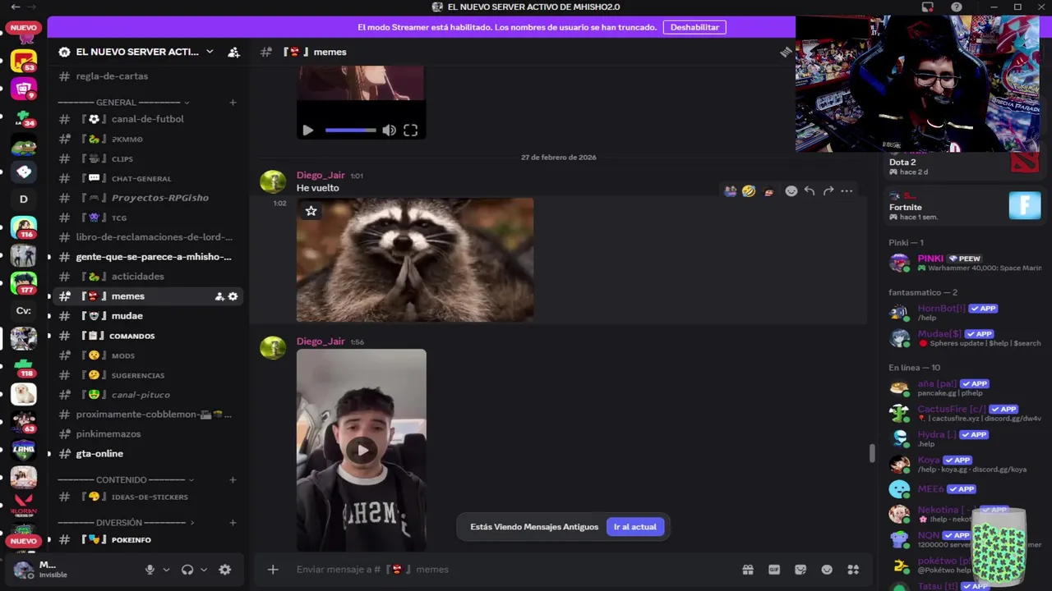Toggle the headphones deafen button
This screenshot has width=1052, height=591.
tap(187, 570)
